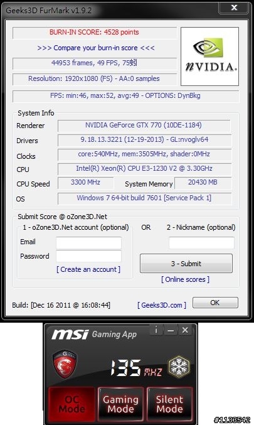Click the NVIDIA logo image
The width and height of the screenshot is (254, 425).
coord(209,56)
